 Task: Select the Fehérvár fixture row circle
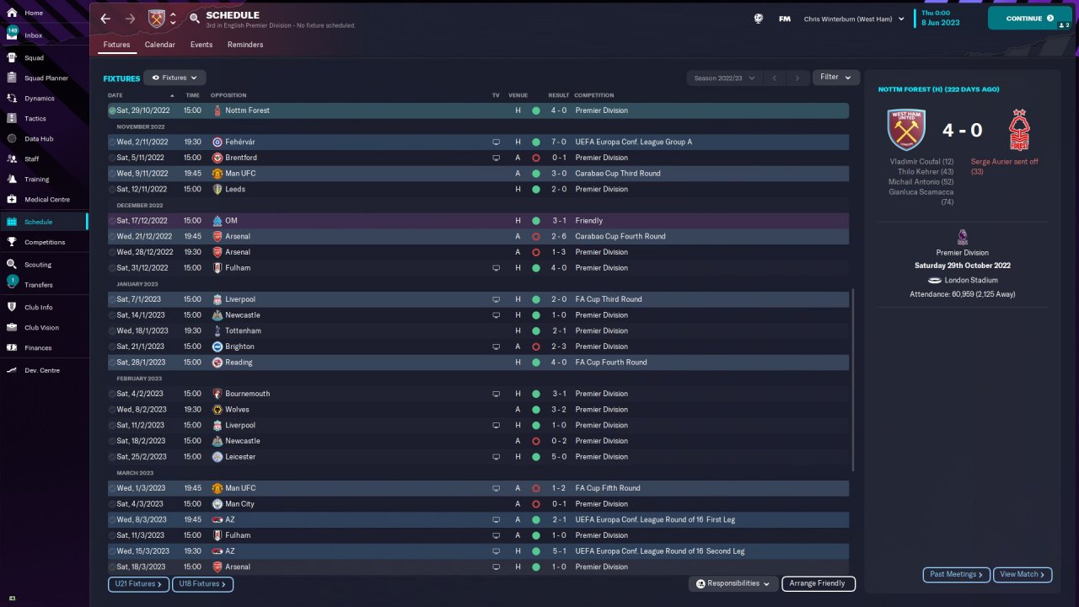112,142
